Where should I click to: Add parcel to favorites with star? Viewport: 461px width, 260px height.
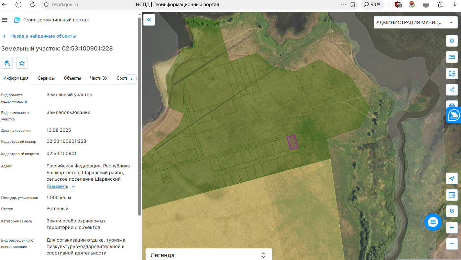click(x=22, y=63)
